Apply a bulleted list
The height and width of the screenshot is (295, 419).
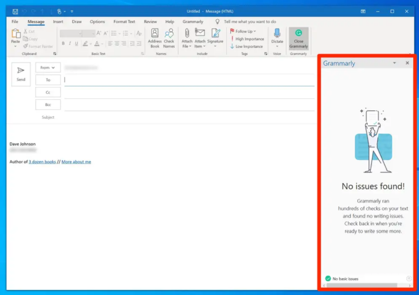pyautogui.click(x=114, y=33)
